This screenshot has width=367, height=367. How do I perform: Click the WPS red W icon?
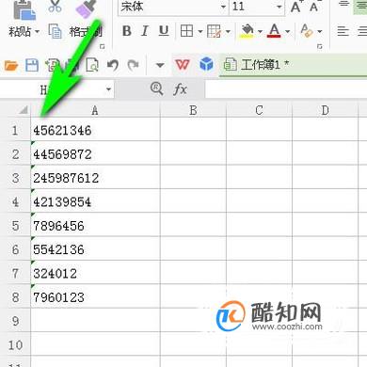183,65
